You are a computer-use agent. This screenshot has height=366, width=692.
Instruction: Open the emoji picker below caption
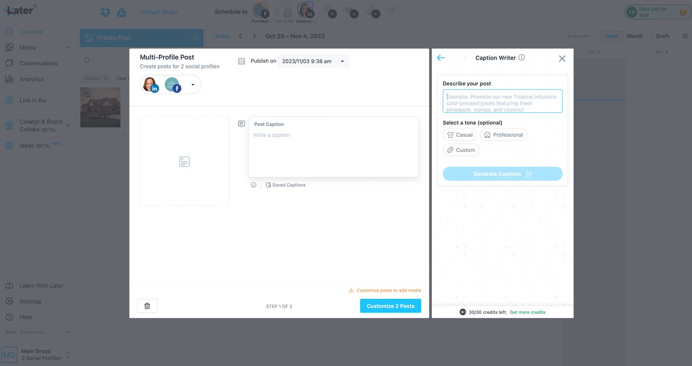pos(253,185)
